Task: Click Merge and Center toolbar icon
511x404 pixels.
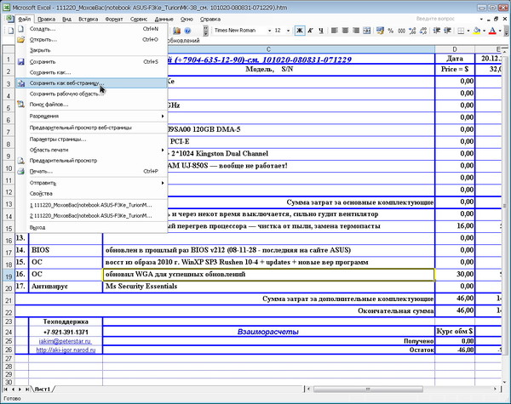Action: point(367,31)
